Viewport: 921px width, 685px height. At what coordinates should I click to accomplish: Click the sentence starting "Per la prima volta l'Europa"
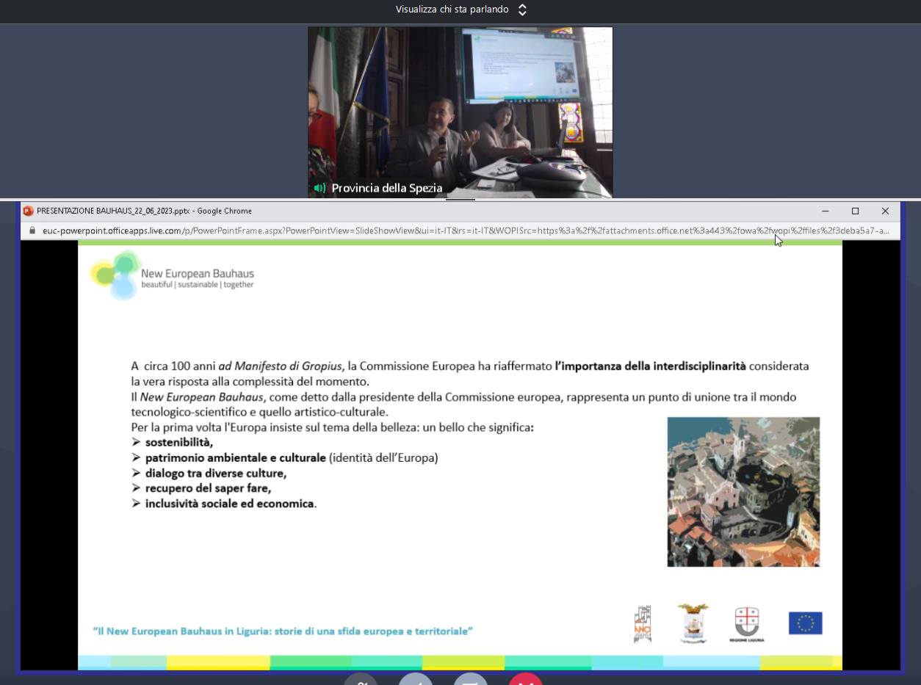point(333,427)
